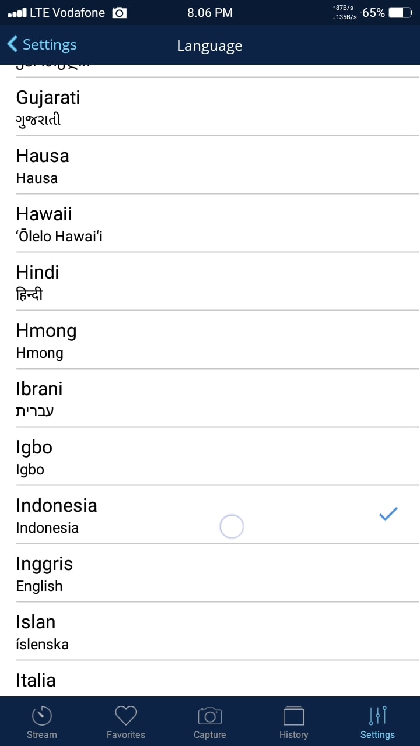The height and width of the screenshot is (746, 420).
Task: Tap the back chevron arrow icon
Action: click(12, 44)
